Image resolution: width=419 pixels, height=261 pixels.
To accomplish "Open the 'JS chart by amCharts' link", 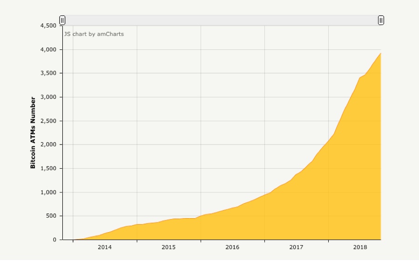I will (x=94, y=34).
